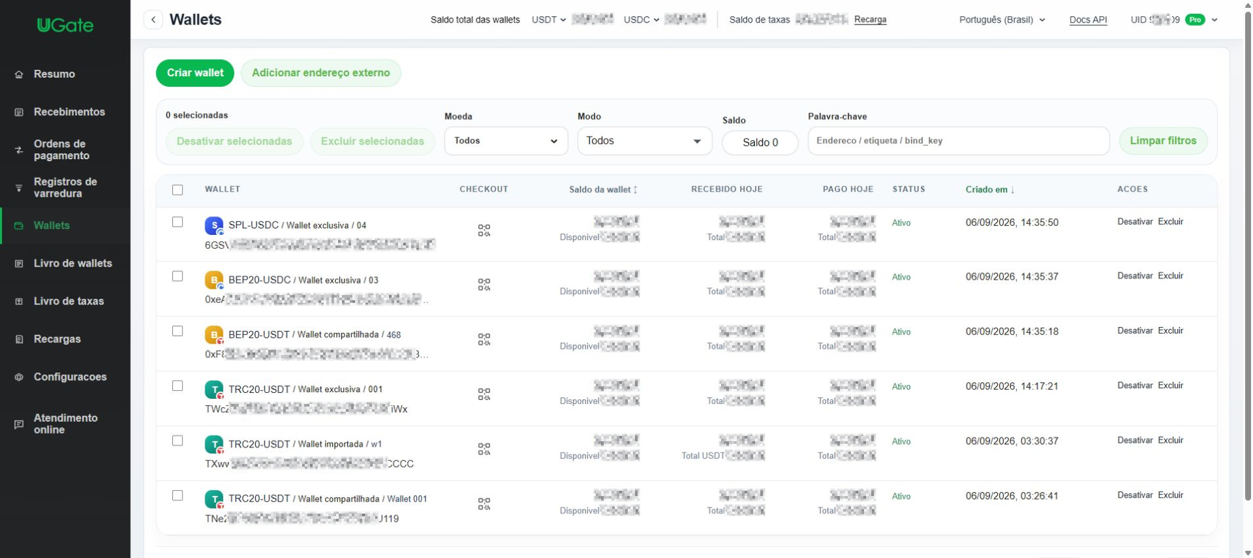The image size is (1253, 558).
Task: Toggle the select-all wallets checkbox
Action: pyautogui.click(x=178, y=190)
